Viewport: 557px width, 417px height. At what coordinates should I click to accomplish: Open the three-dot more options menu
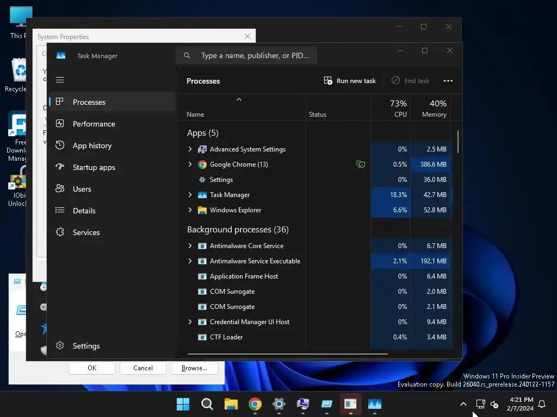coord(448,81)
